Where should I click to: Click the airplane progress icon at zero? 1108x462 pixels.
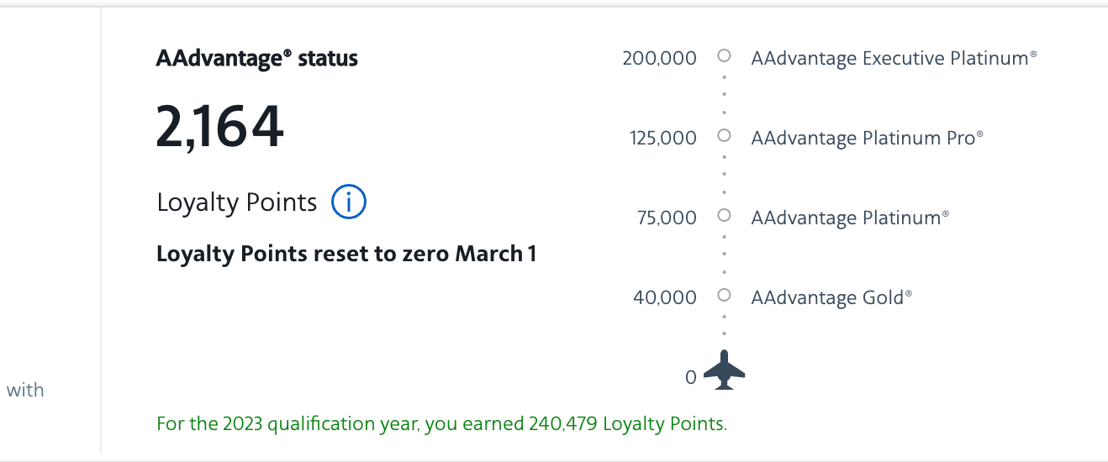click(724, 371)
